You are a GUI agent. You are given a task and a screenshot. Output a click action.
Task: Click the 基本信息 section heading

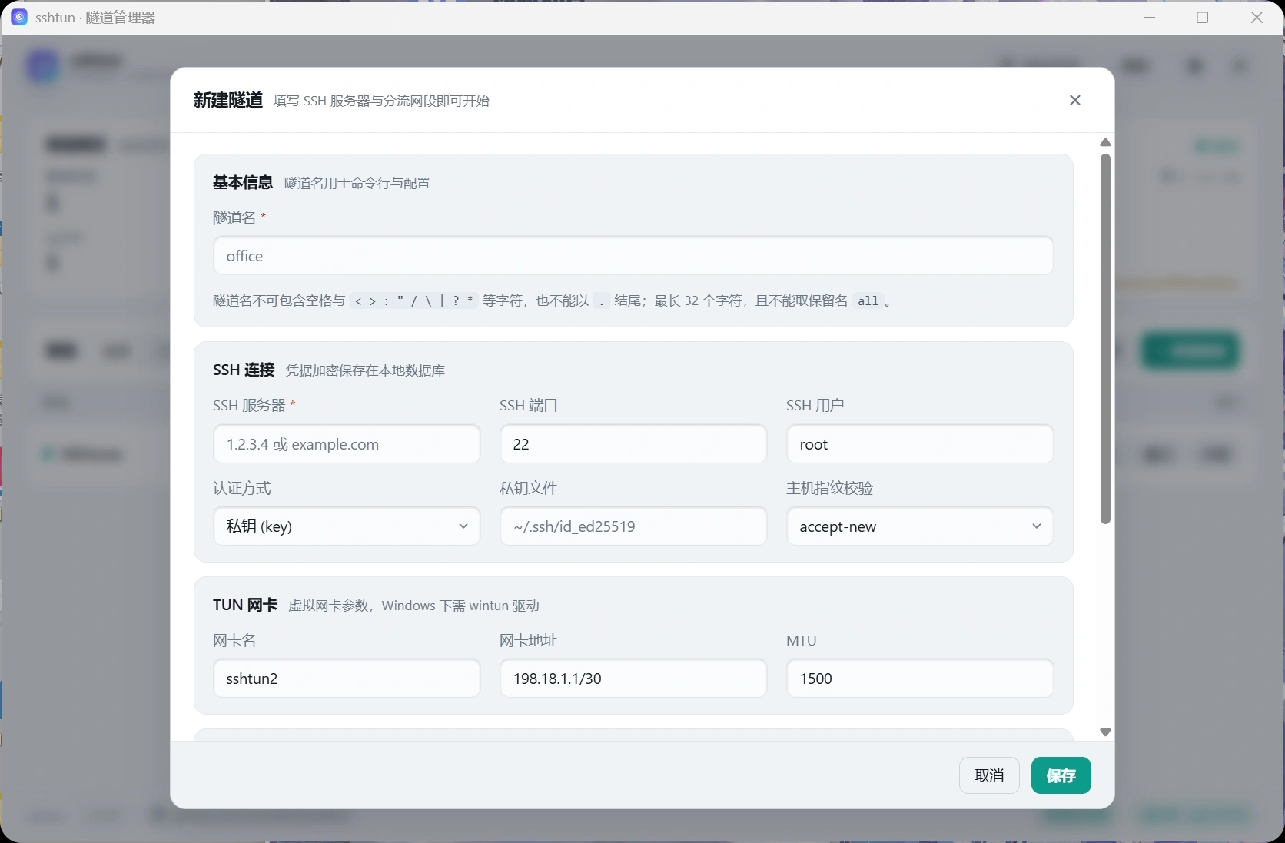pos(243,182)
